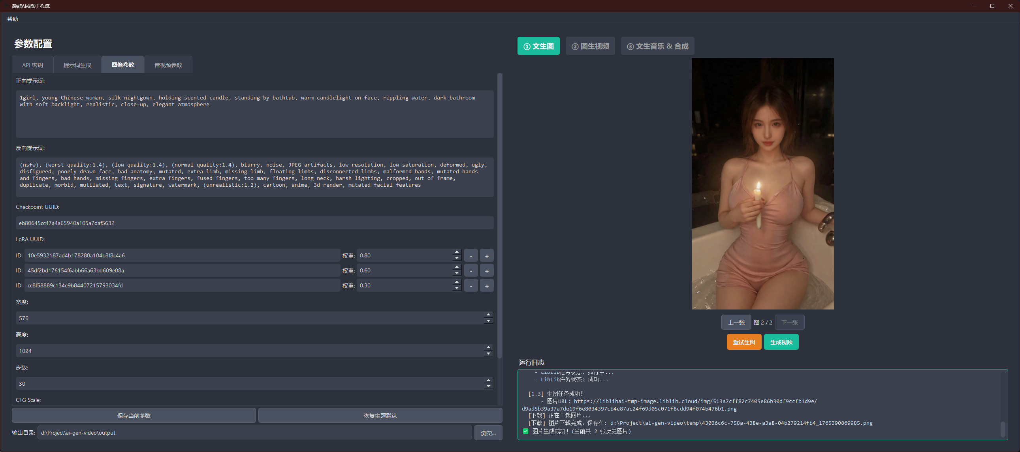Decrease the 0.60 LoRA weight with down arrow

[x=457, y=274]
